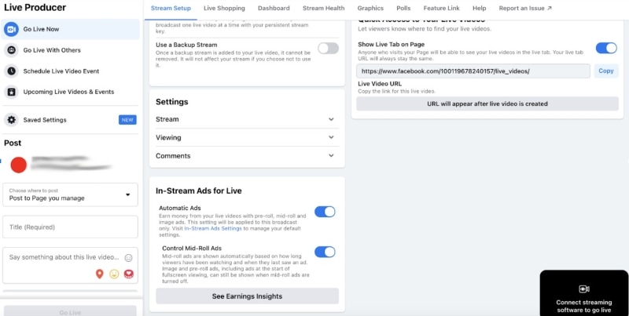Screen dimensions: 629x316
Task: Click the Schedule Live Video Event clock icon
Action: [12, 71]
